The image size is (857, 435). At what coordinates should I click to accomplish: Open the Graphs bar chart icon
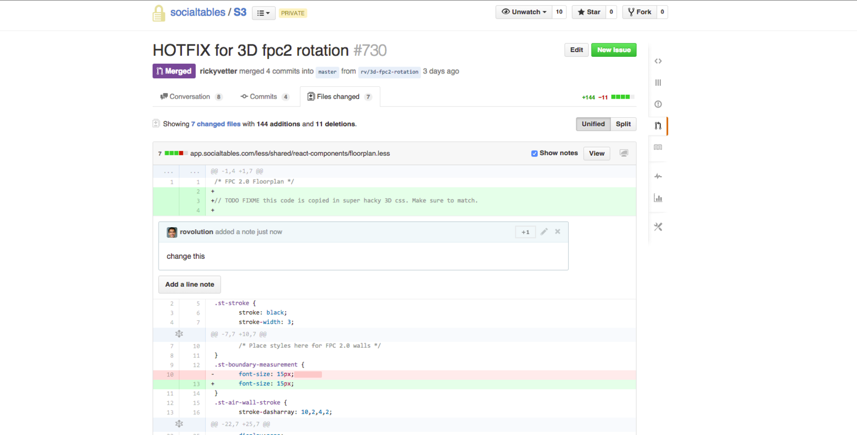point(658,198)
